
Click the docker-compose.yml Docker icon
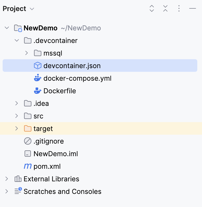pyautogui.click(x=38, y=78)
